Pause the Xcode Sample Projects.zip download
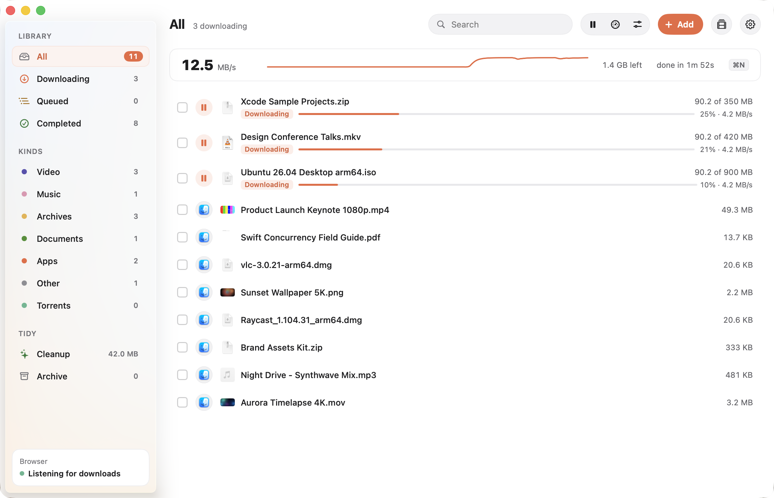Image resolution: width=774 pixels, height=498 pixels. coord(204,107)
